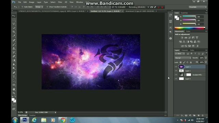Select the Ellipse shape tool
Viewport: 219px width, 123px height.
[14, 85]
